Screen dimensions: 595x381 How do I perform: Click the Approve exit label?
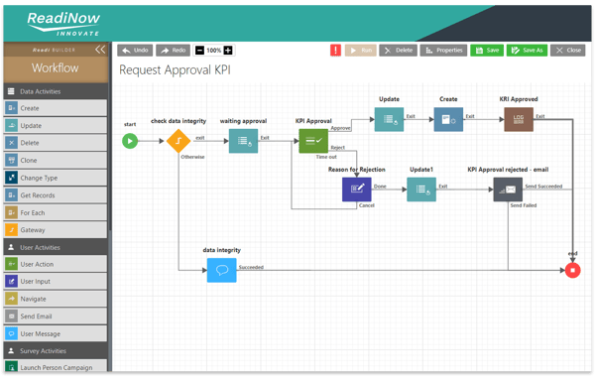[x=340, y=128]
